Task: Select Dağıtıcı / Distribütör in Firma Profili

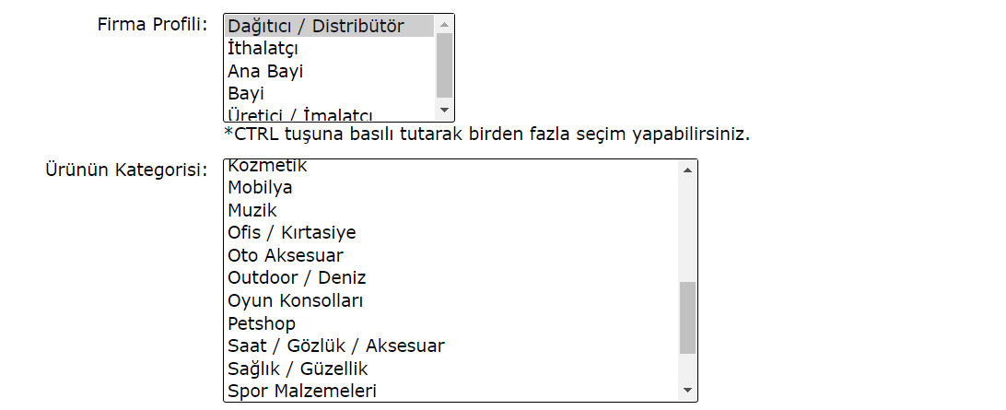Action: tap(316, 26)
